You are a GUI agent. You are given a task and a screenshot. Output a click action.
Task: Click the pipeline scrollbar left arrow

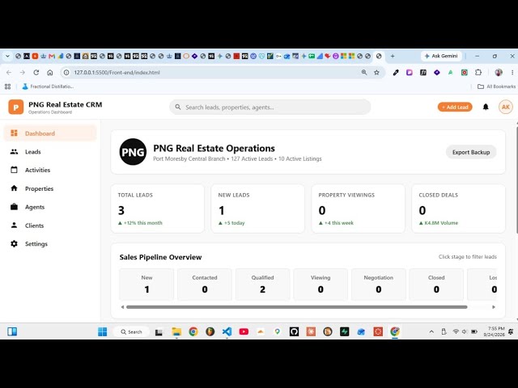(122, 307)
